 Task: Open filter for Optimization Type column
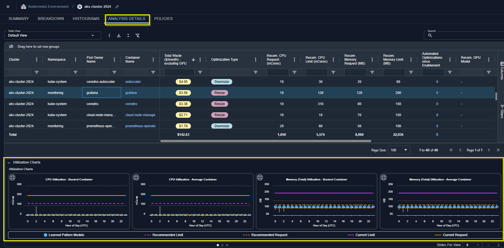click(x=256, y=72)
